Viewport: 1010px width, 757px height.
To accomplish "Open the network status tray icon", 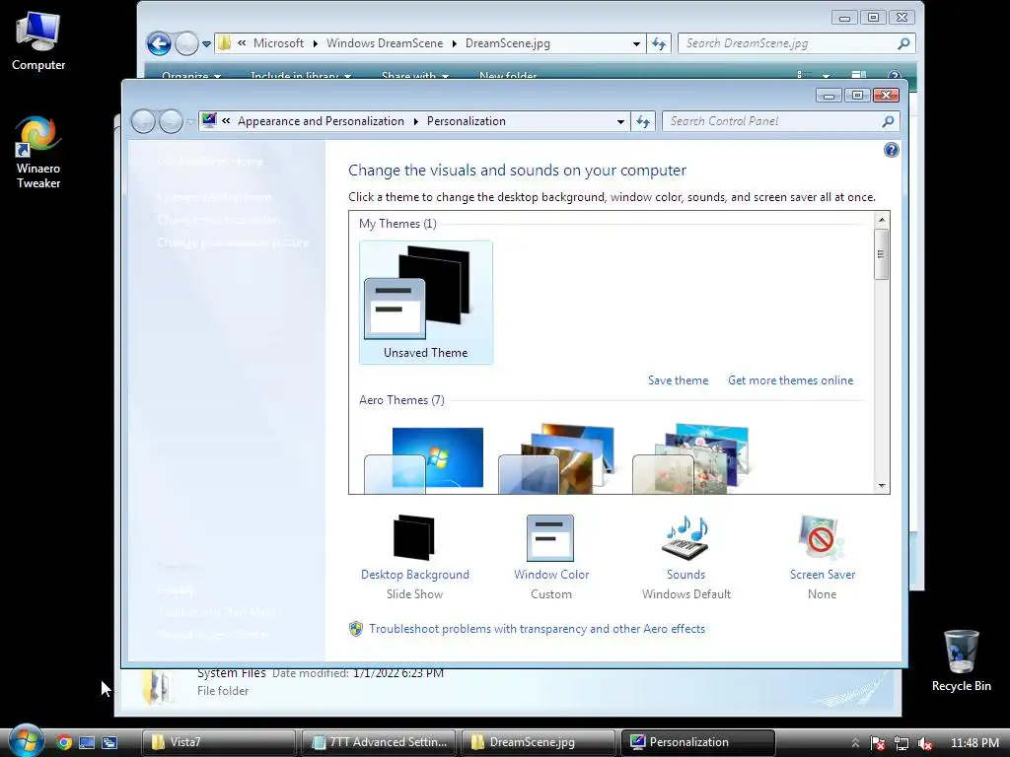I will pyautogui.click(x=902, y=743).
